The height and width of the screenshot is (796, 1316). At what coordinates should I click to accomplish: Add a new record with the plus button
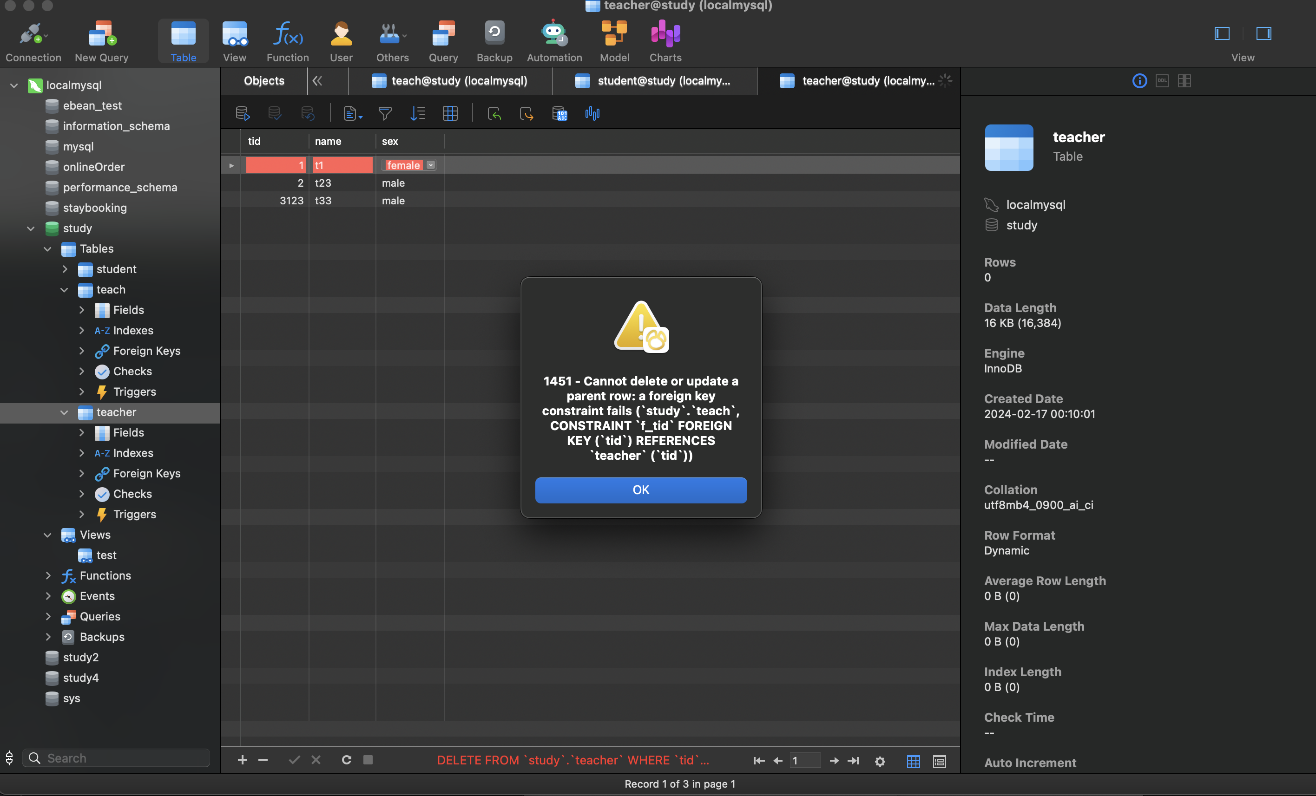pos(243,760)
